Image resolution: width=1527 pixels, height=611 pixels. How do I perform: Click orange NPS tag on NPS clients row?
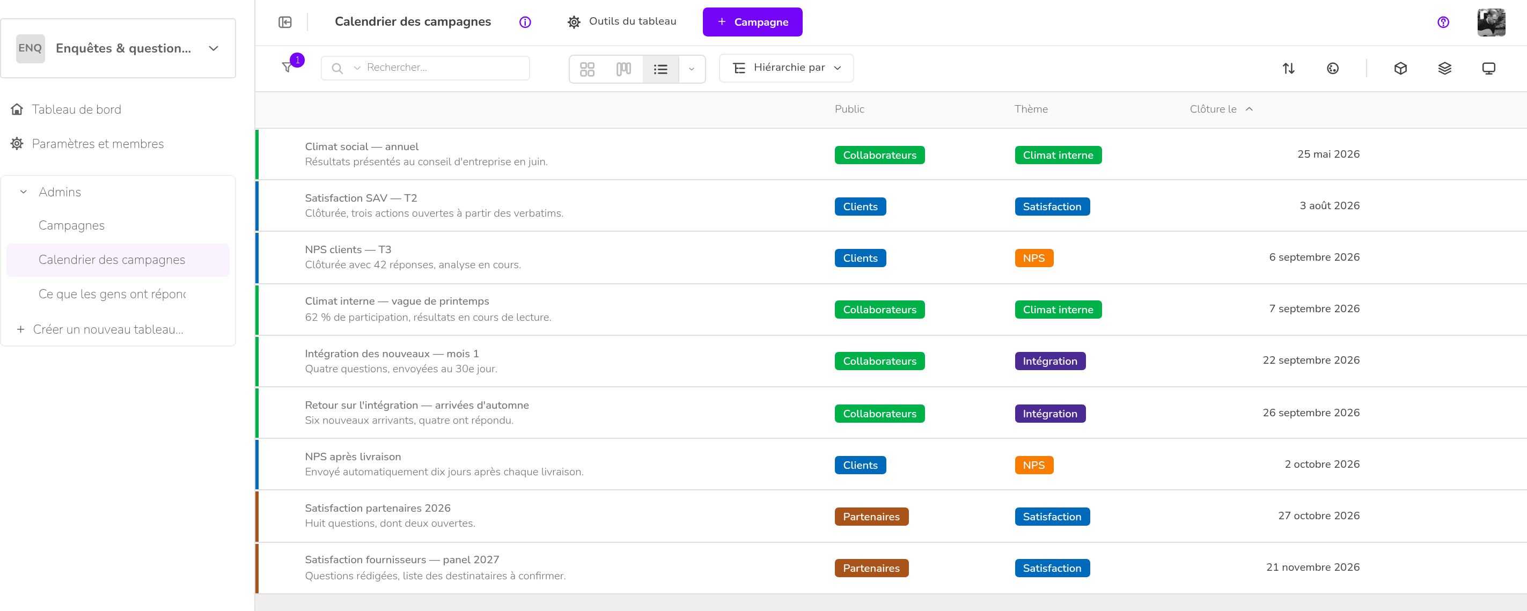click(1033, 258)
